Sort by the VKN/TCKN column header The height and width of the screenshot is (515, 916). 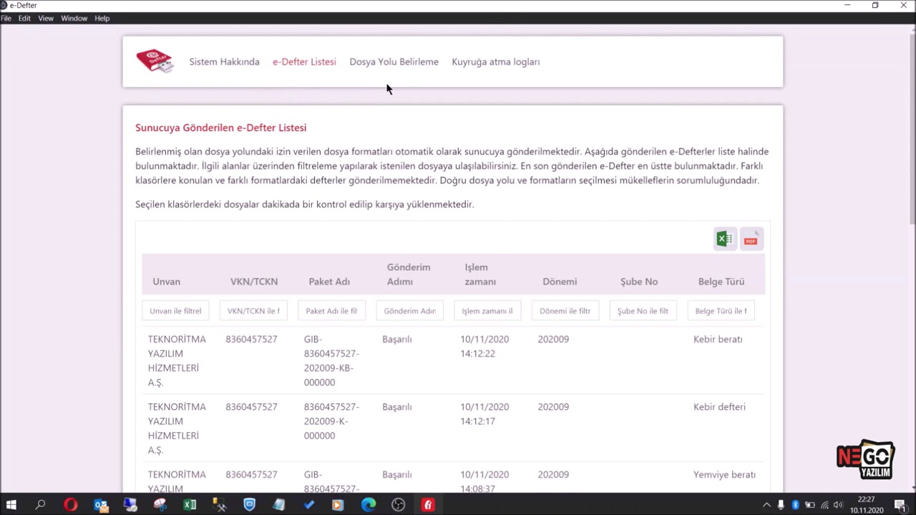(x=254, y=281)
